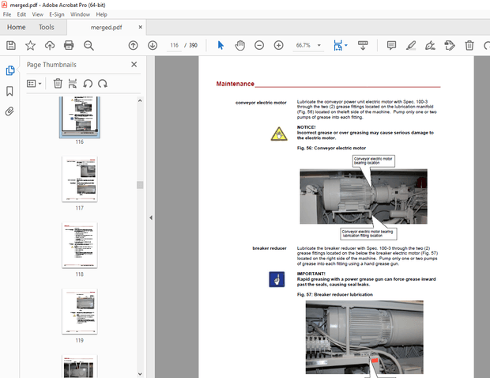Click the 'Fig. 57: Breaker reducer lubrication' caption
Screen dimensions: 490x378
(334, 294)
